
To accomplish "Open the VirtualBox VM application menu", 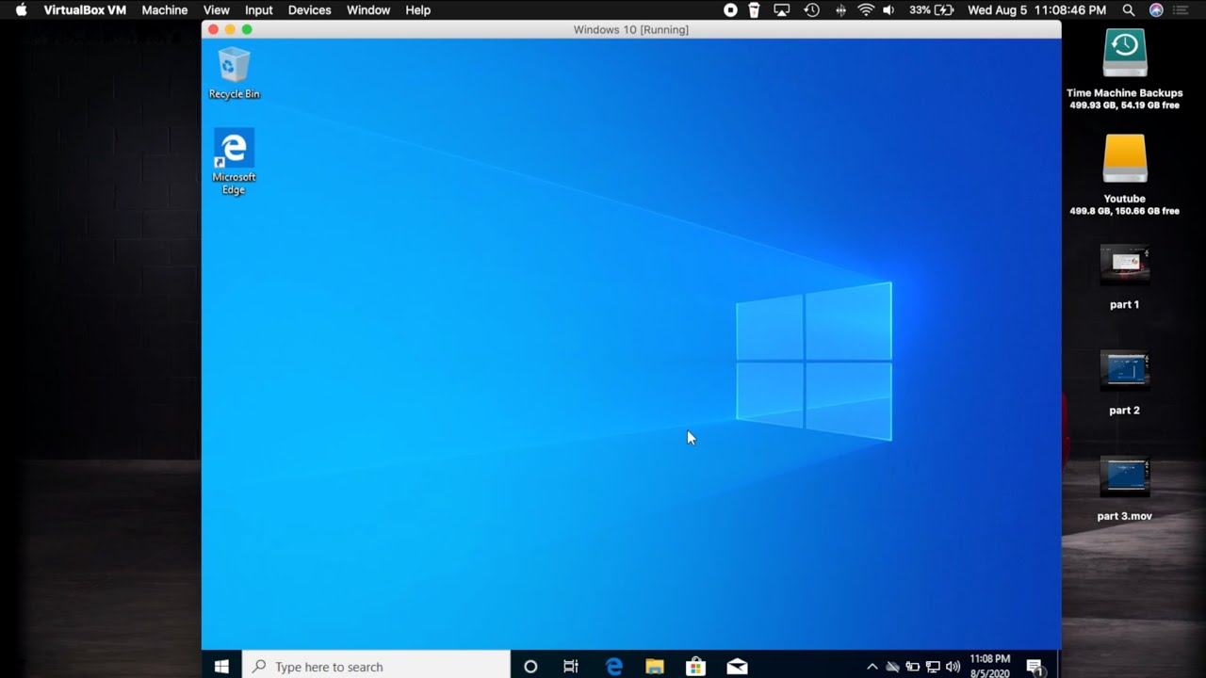I will [x=85, y=9].
